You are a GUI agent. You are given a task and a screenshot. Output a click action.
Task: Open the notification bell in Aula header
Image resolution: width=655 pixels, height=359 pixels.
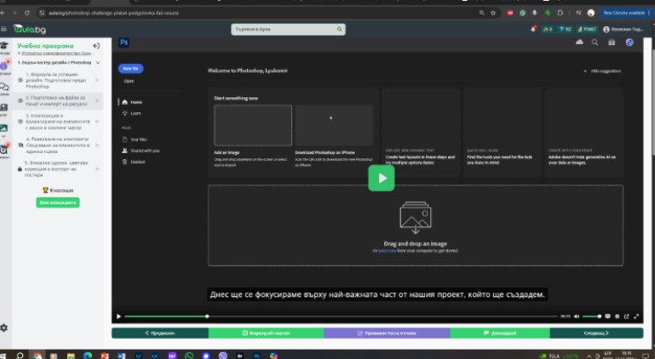(533, 29)
